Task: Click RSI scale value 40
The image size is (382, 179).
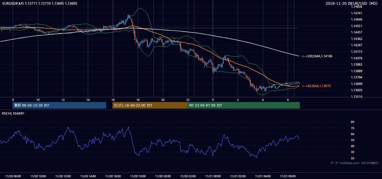Action: (x=352, y=146)
